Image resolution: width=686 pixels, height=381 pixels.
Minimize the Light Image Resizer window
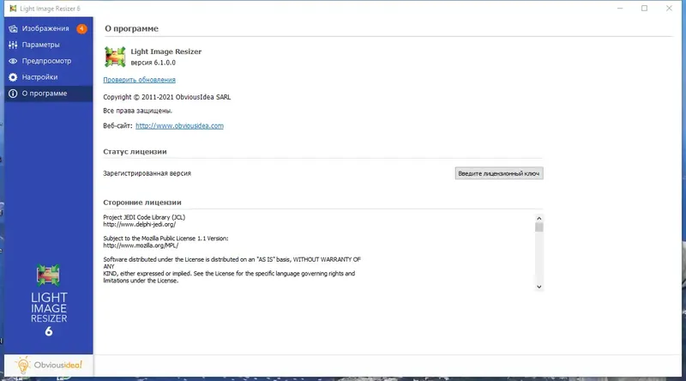tap(620, 9)
